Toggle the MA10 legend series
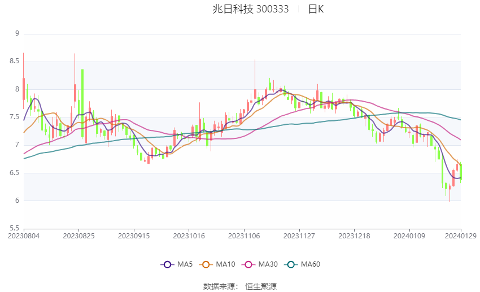The height and width of the screenshot is (292, 480). point(217,264)
